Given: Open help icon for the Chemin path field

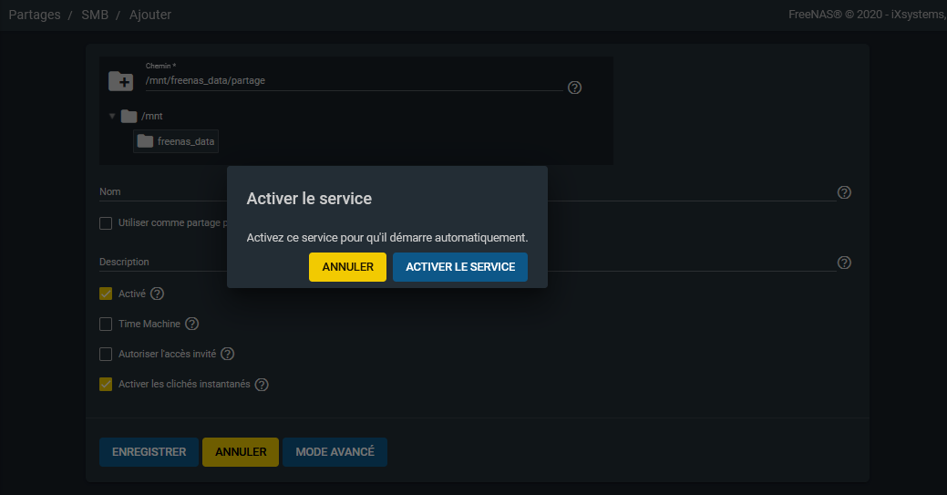Looking at the screenshot, I should pos(574,88).
